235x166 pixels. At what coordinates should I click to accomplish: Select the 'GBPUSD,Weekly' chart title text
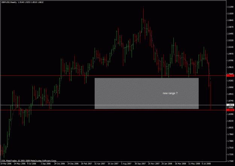click(x=9, y=2)
